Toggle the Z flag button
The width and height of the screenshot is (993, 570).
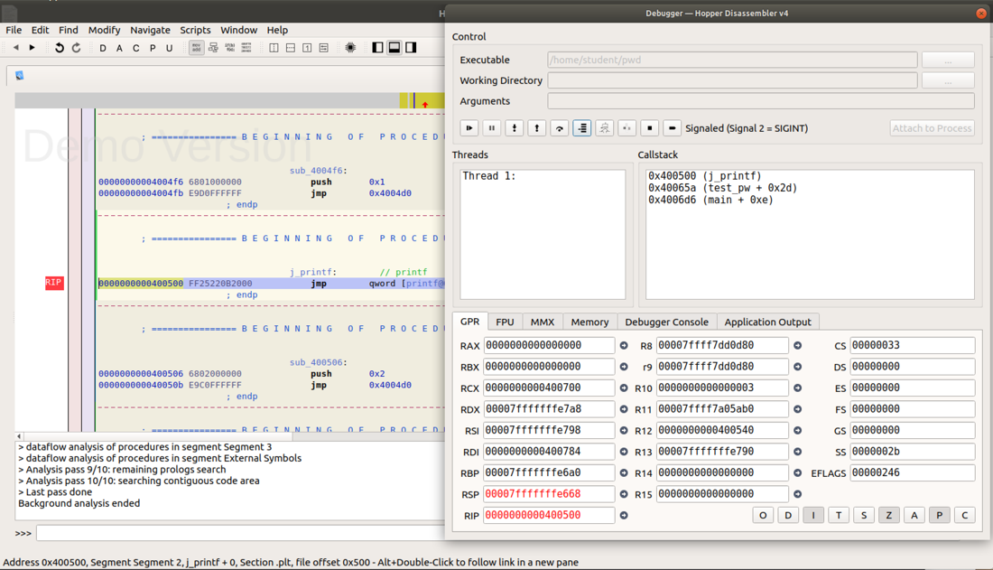[x=888, y=515]
